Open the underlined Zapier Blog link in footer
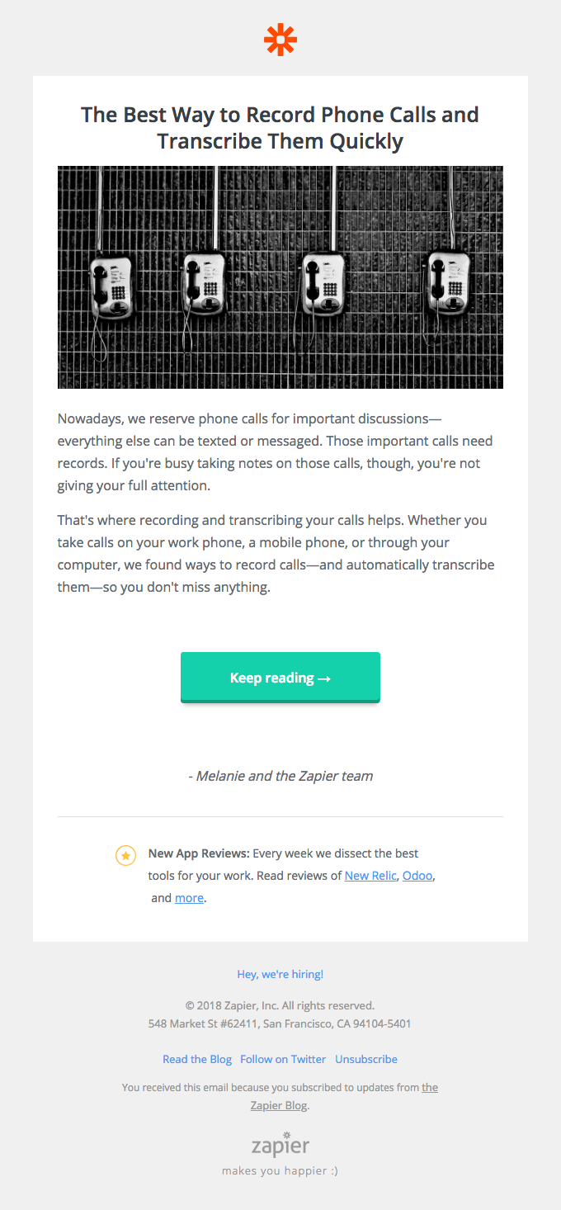 click(279, 1105)
